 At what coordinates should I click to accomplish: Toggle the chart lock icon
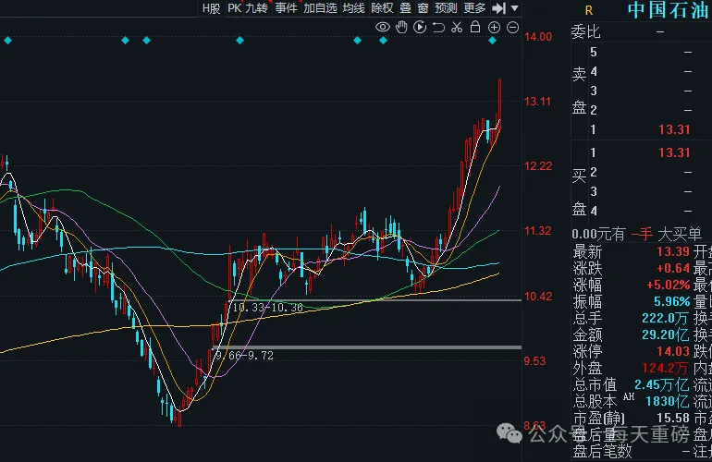click(x=475, y=27)
